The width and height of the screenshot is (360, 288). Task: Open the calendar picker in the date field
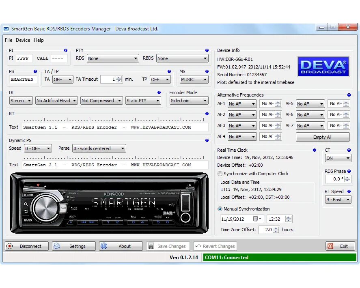click(257, 219)
